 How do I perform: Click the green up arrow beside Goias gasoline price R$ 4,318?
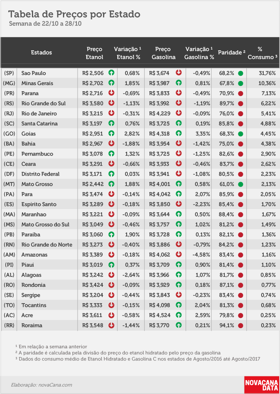coord(179,133)
